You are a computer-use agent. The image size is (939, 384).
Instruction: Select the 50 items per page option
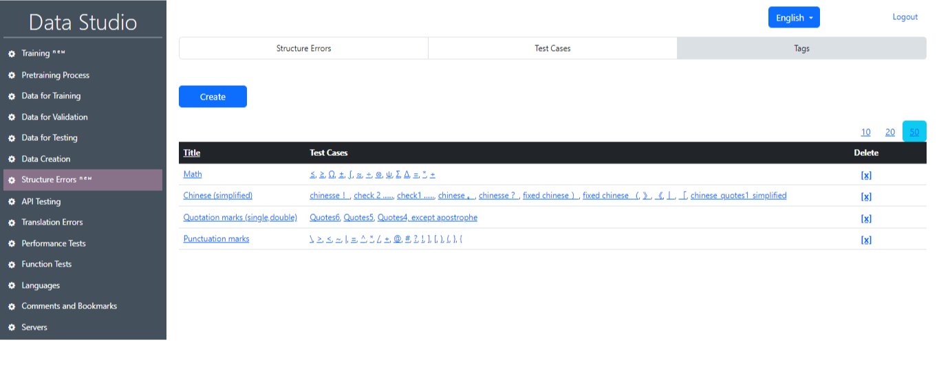pos(914,132)
